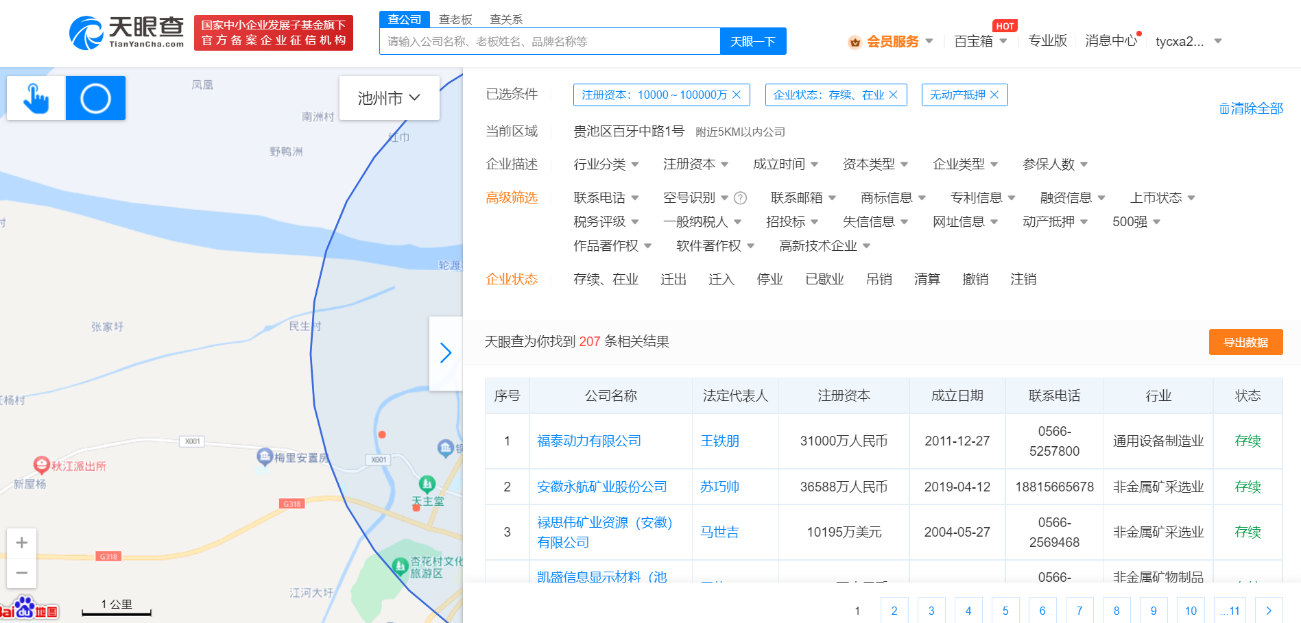Zoom out the map with minus button

(x=22, y=573)
